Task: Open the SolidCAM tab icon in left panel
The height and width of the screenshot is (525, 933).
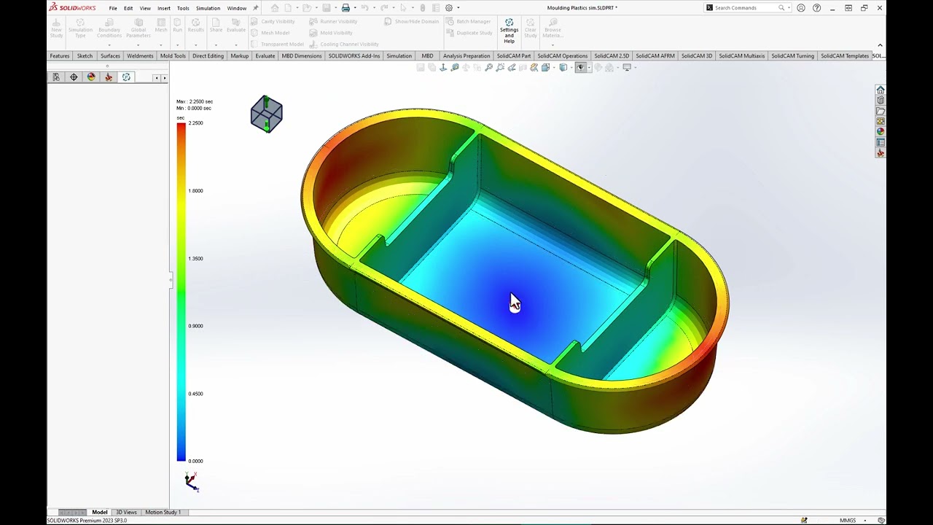Action: (x=109, y=77)
